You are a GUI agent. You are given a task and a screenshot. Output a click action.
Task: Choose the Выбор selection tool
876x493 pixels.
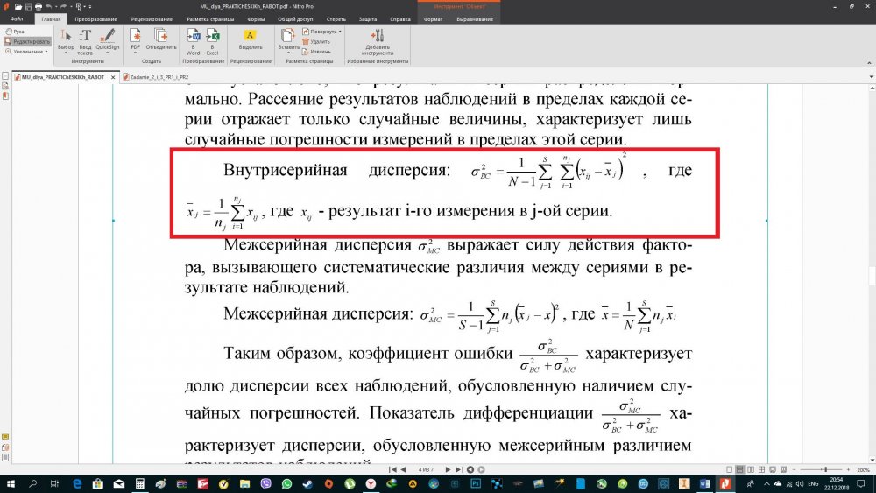pyautogui.click(x=66, y=42)
